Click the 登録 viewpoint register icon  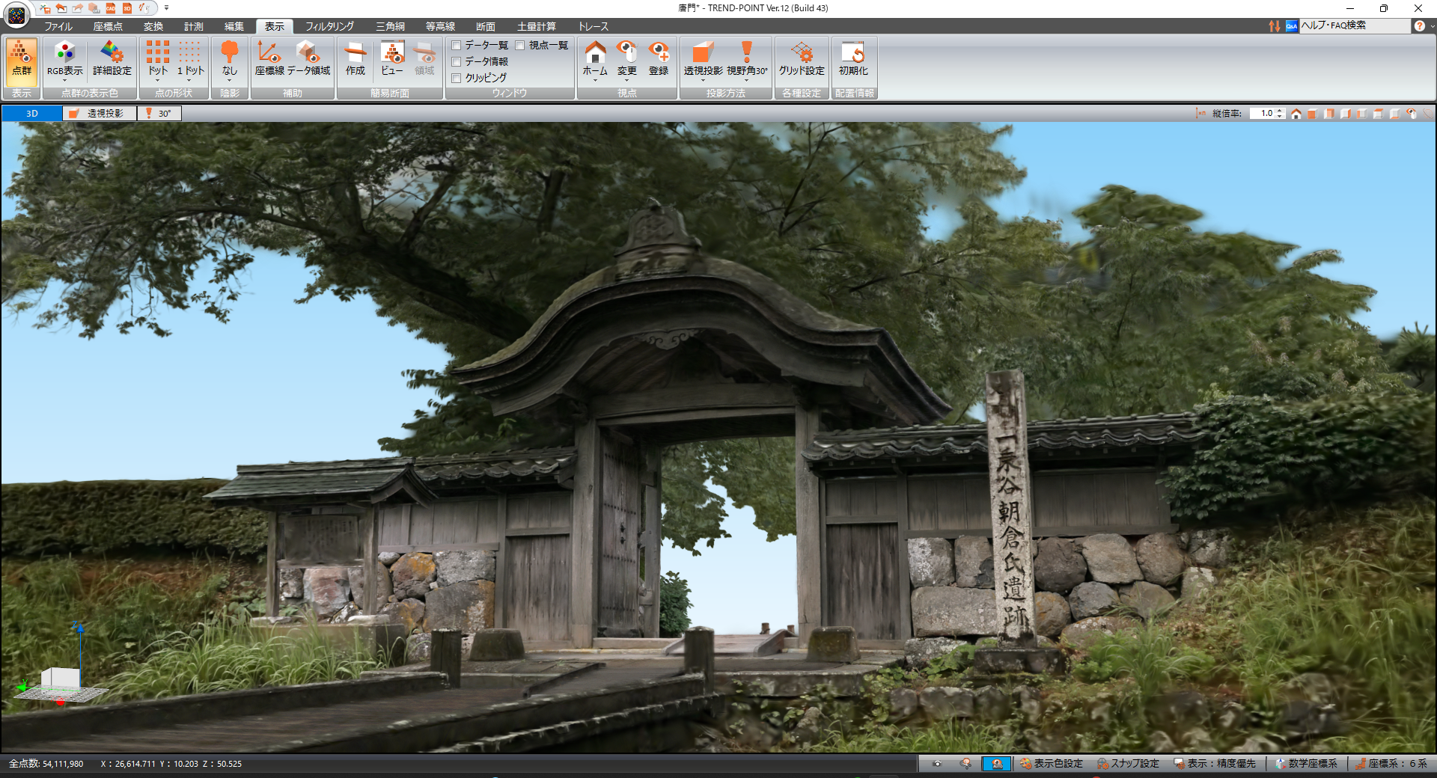(658, 58)
